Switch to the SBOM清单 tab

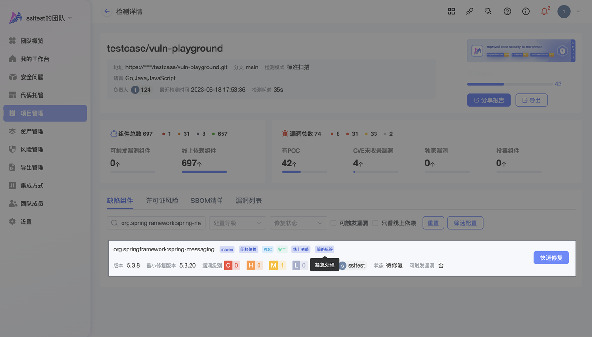tap(207, 201)
